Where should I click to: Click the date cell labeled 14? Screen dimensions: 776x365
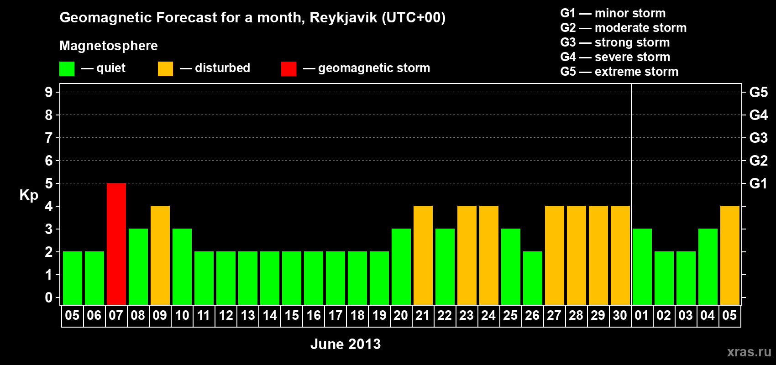tap(270, 316)
